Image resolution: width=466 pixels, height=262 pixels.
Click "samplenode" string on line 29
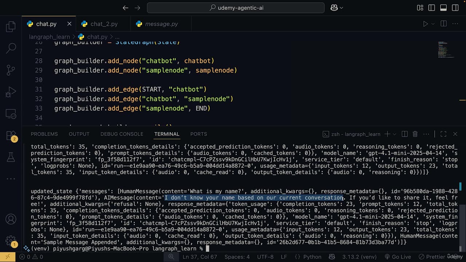(x=165, y=70)
